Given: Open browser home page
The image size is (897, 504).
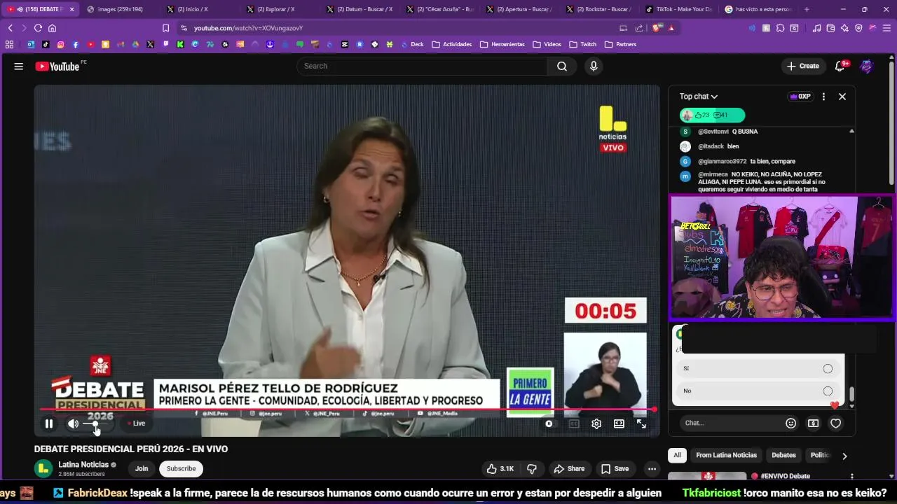Looking at the screenshot, I should click(x=52, y=28).
